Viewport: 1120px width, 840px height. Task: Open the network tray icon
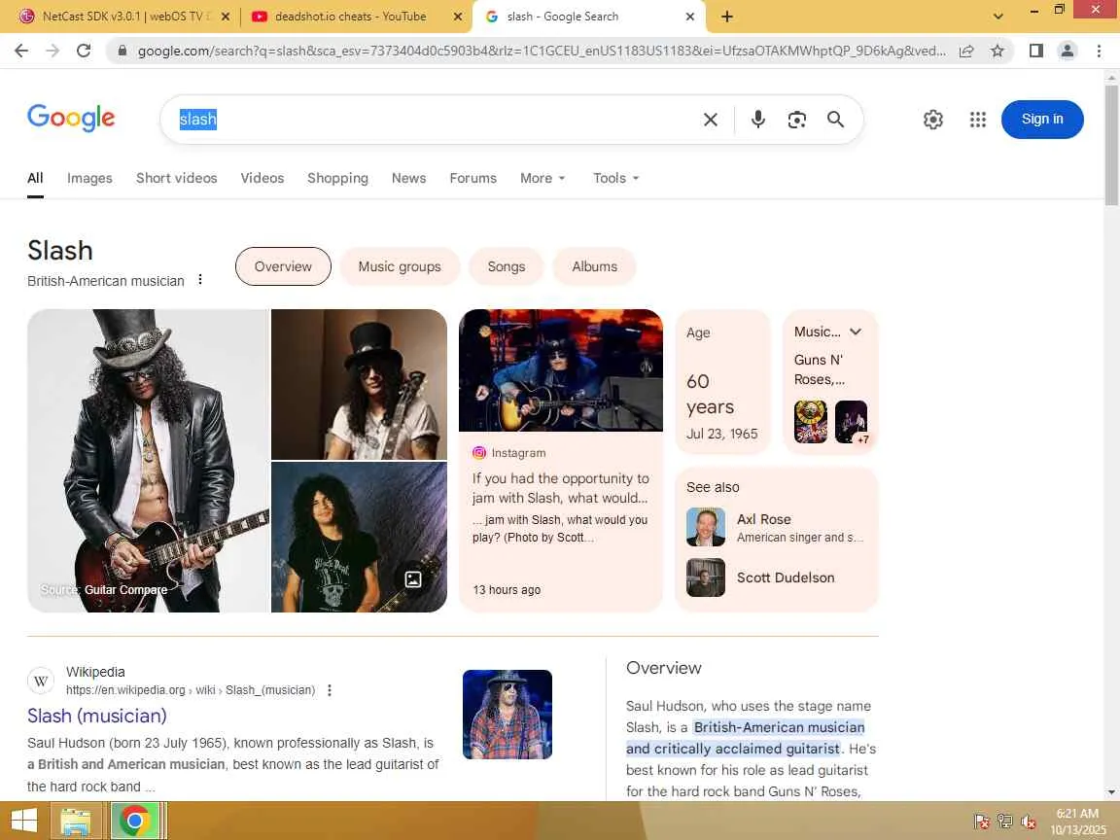point(1005,822)
